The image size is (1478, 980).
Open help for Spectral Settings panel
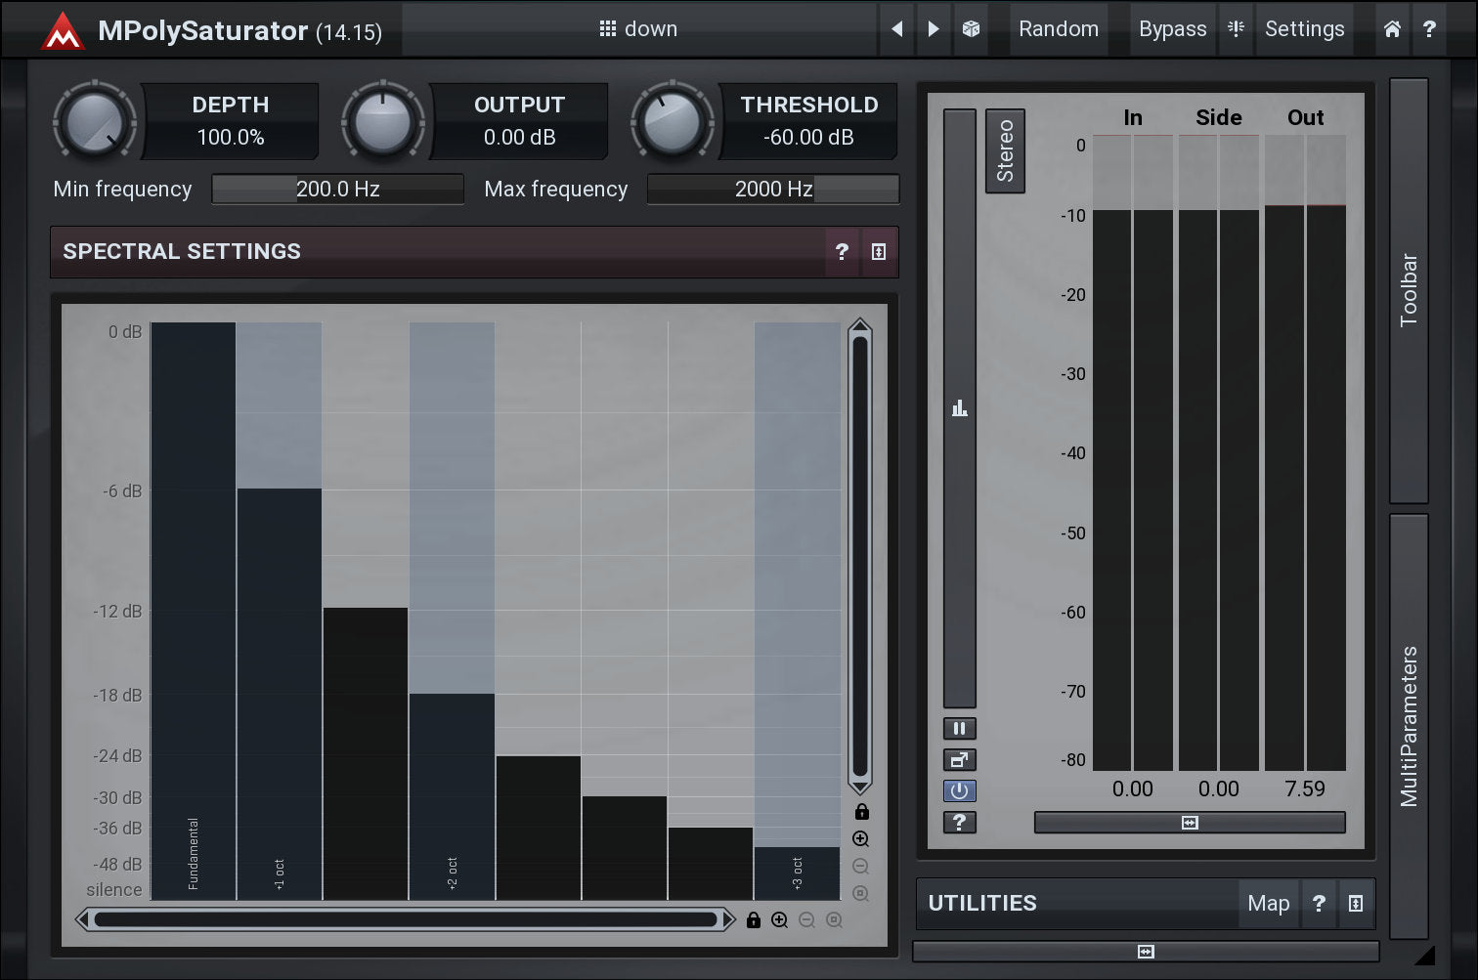[842, 252]
